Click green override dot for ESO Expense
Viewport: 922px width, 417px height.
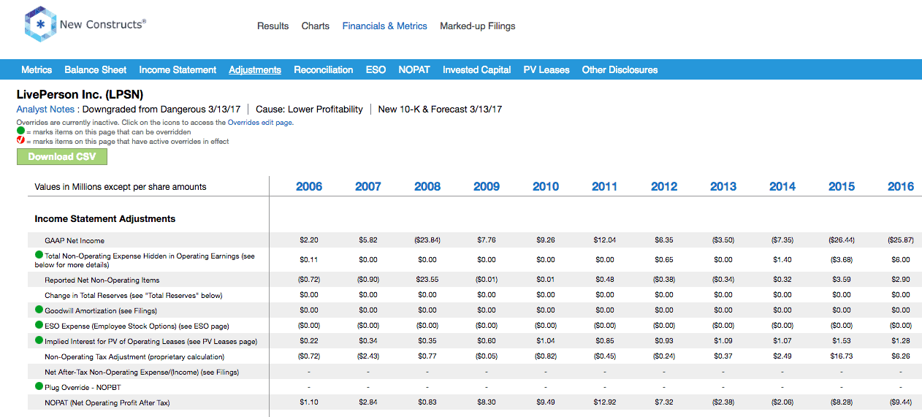39,325
